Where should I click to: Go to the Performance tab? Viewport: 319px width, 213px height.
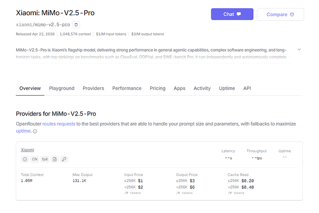(x=127, y=88)
